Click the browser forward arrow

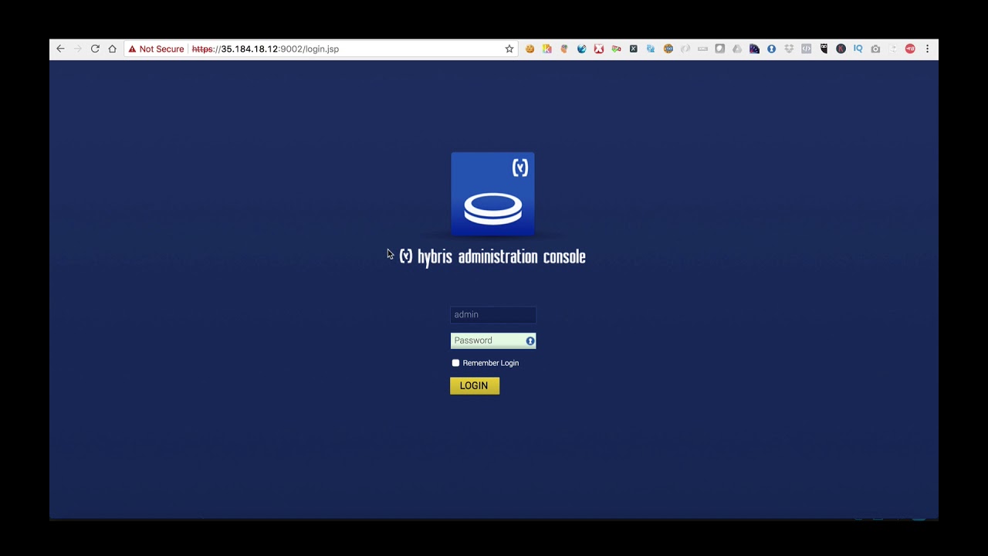pos(77,49)
